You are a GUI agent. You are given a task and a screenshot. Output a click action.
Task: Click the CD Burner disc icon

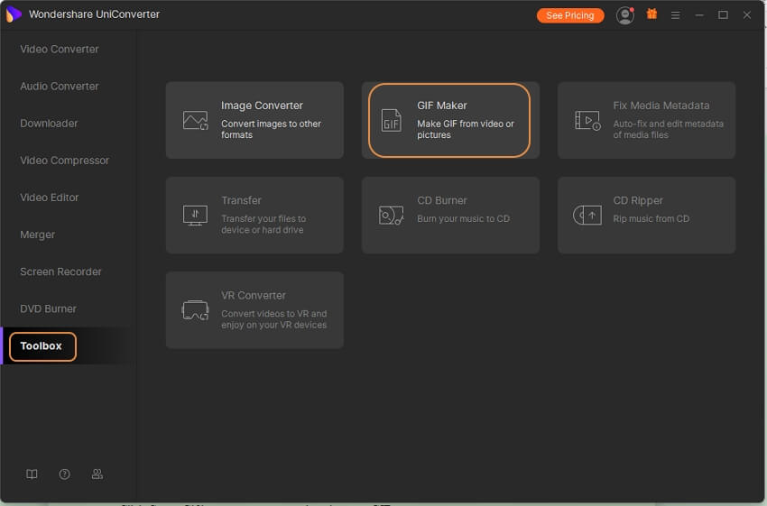pyautogui.click(x=391, y=215)
